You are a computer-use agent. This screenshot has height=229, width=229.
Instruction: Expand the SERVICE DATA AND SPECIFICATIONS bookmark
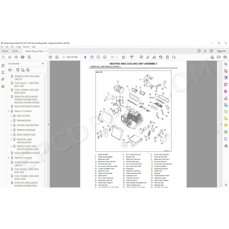click(x=11, y=146)
